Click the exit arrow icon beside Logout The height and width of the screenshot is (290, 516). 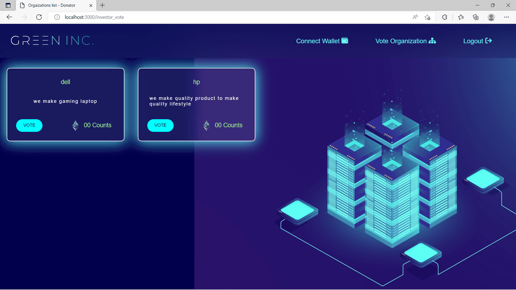488,41
